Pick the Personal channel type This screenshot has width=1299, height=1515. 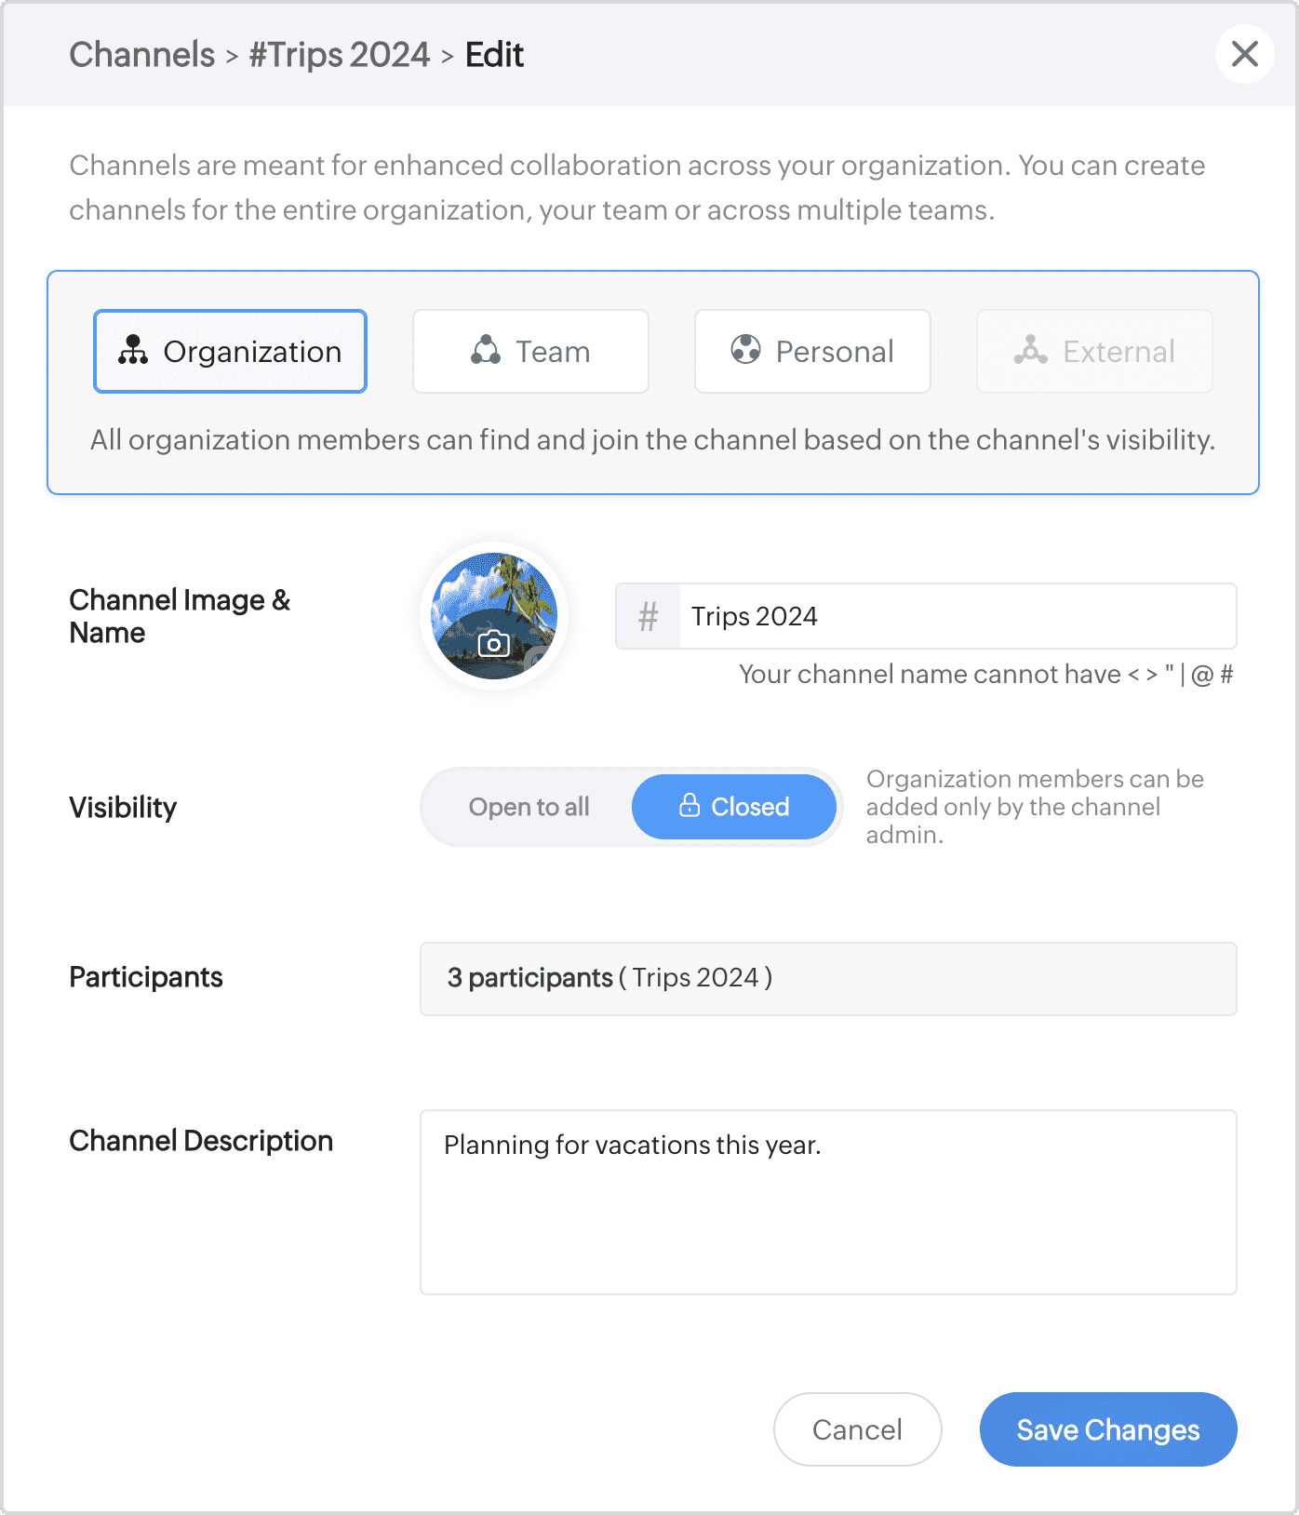[x=812, y=351]
